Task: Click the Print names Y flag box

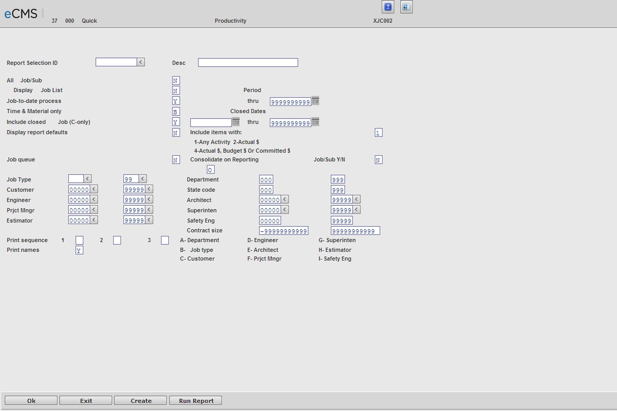Action: click(x=79, y=250)
